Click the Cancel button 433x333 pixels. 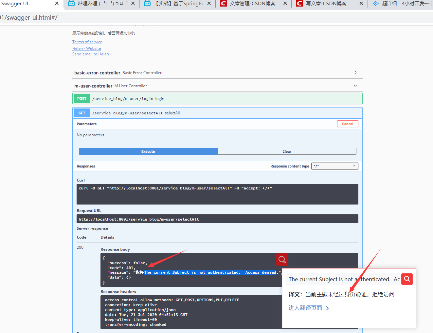(348, 124)
